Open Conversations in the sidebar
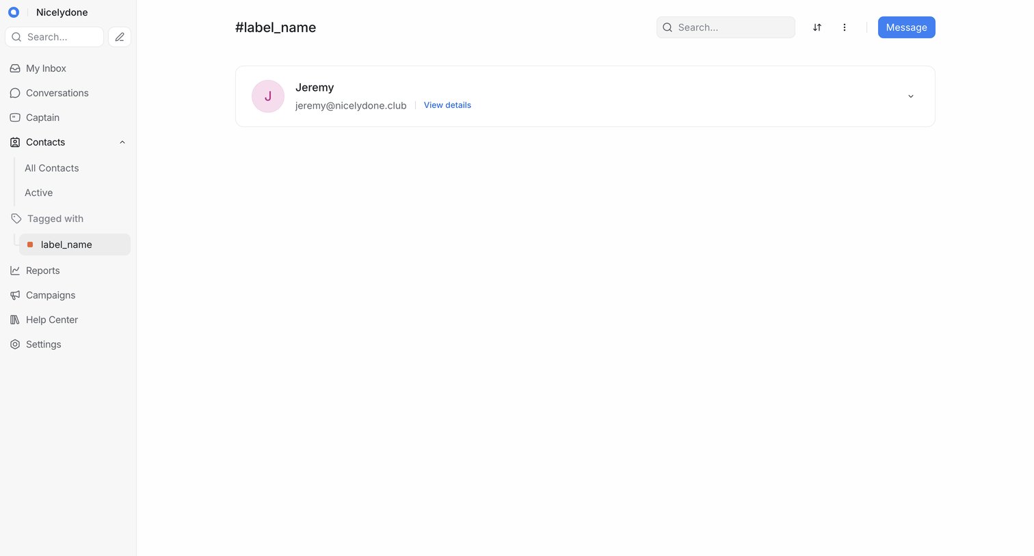The height and width of the screenshot is (556, 1034). coord(57,93)
